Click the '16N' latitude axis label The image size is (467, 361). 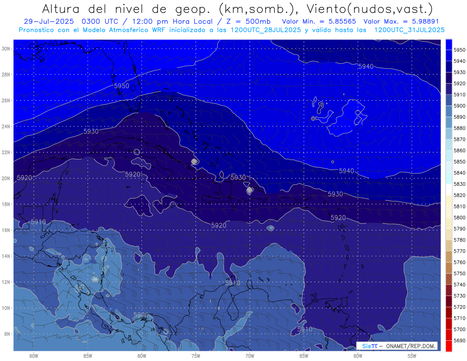click(6, 230)
